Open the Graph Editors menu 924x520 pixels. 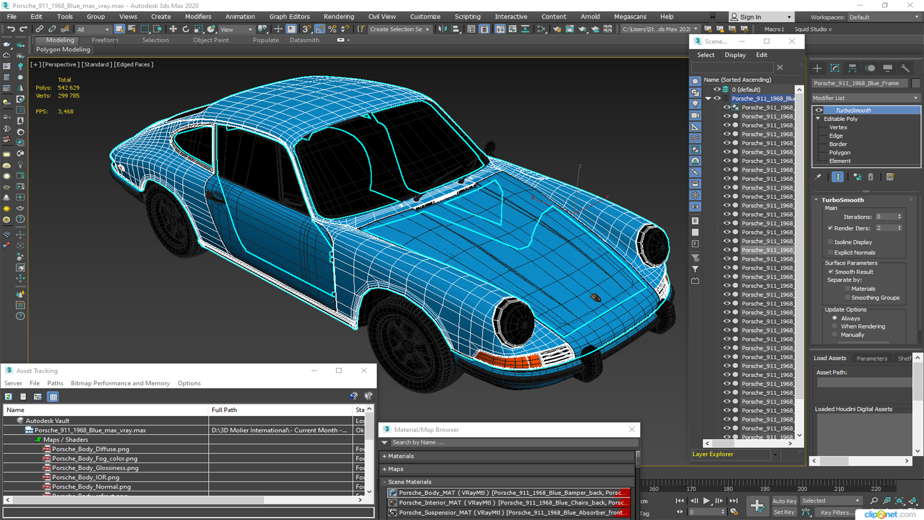pyautogui.click(x=290, y=16)
